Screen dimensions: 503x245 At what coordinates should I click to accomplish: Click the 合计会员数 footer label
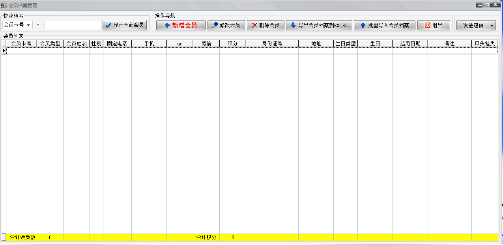23,237
